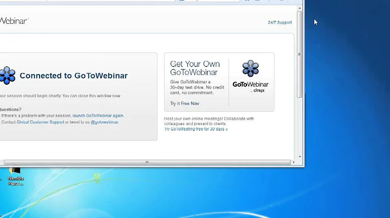Click 'Host your own online meetings!' text

point(193,119)
